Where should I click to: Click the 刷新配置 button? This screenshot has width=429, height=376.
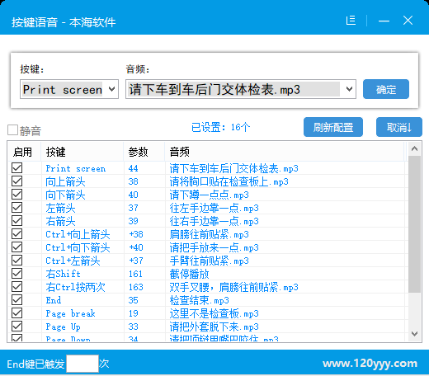(x=333, y=127)
